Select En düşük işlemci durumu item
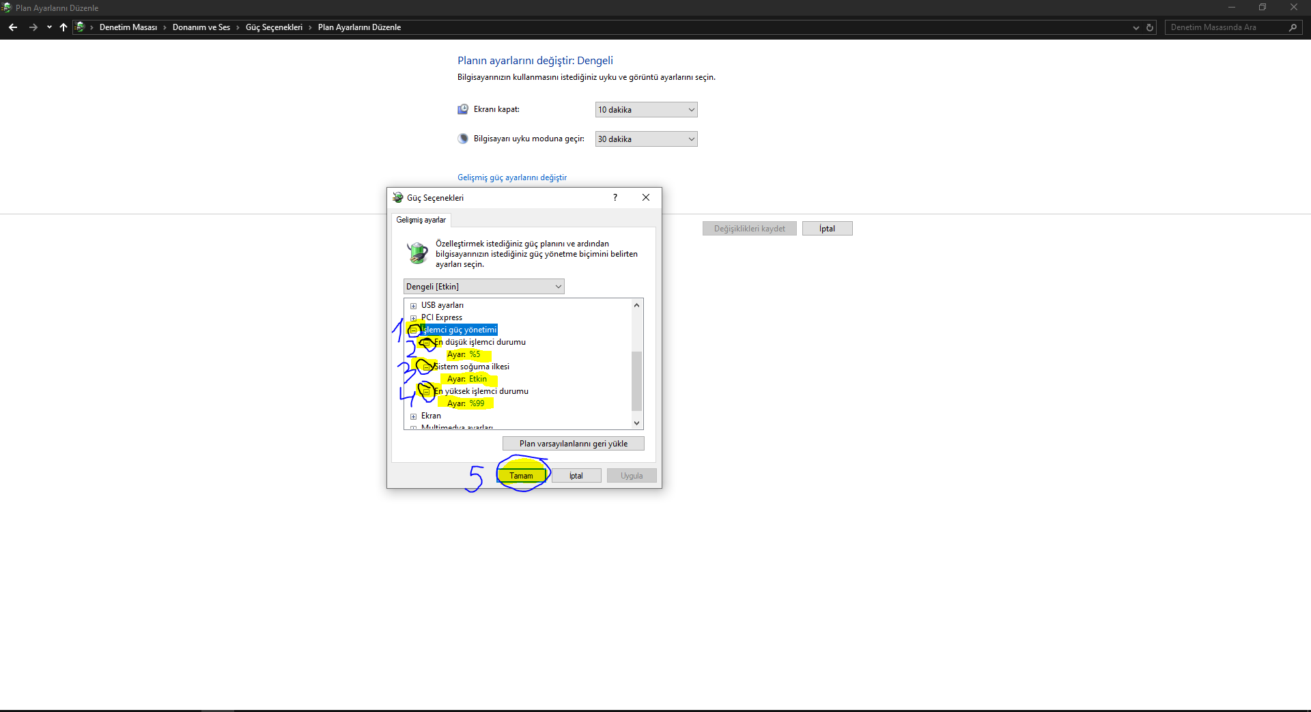Image resolution: width=1311 pixels, height=712 pixels. point(480,342)
